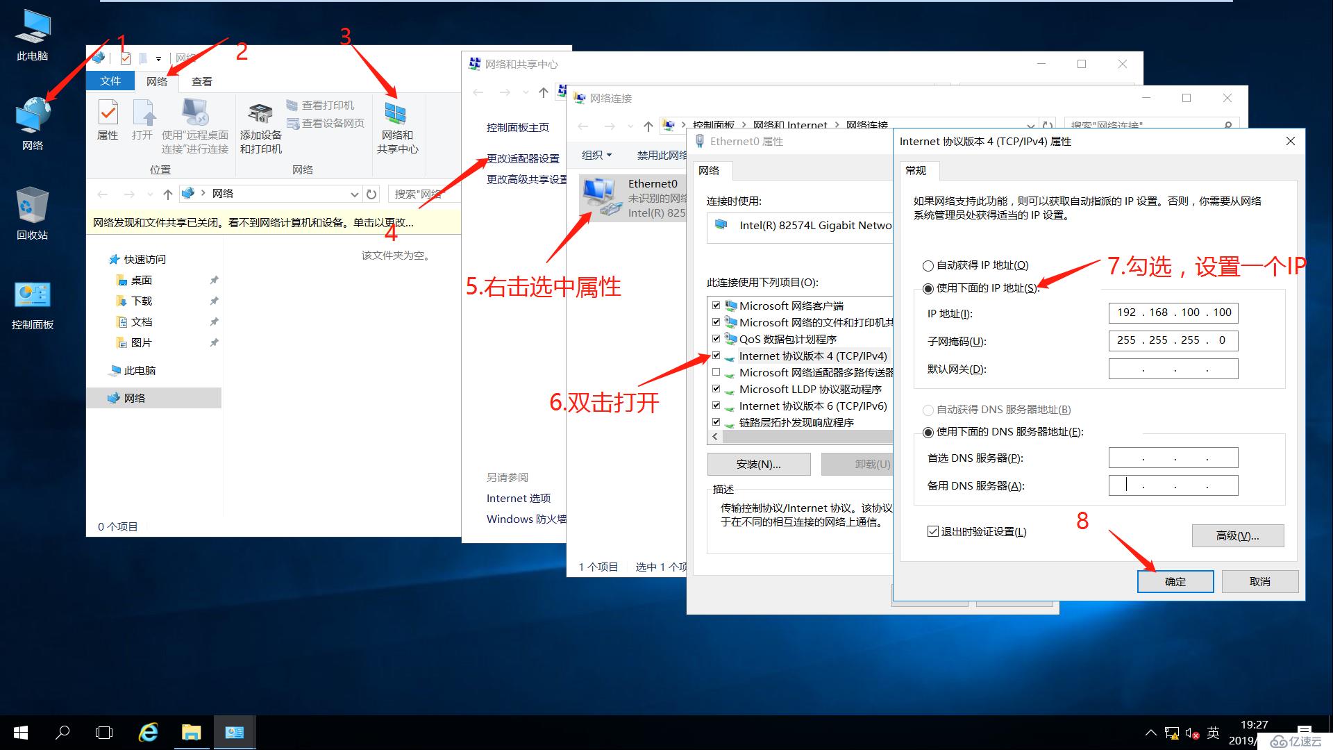The height and width of the screenshot is (750, 1333).
Task: Click up-arrow in the 网络连接 window
Action: point(648,126)
